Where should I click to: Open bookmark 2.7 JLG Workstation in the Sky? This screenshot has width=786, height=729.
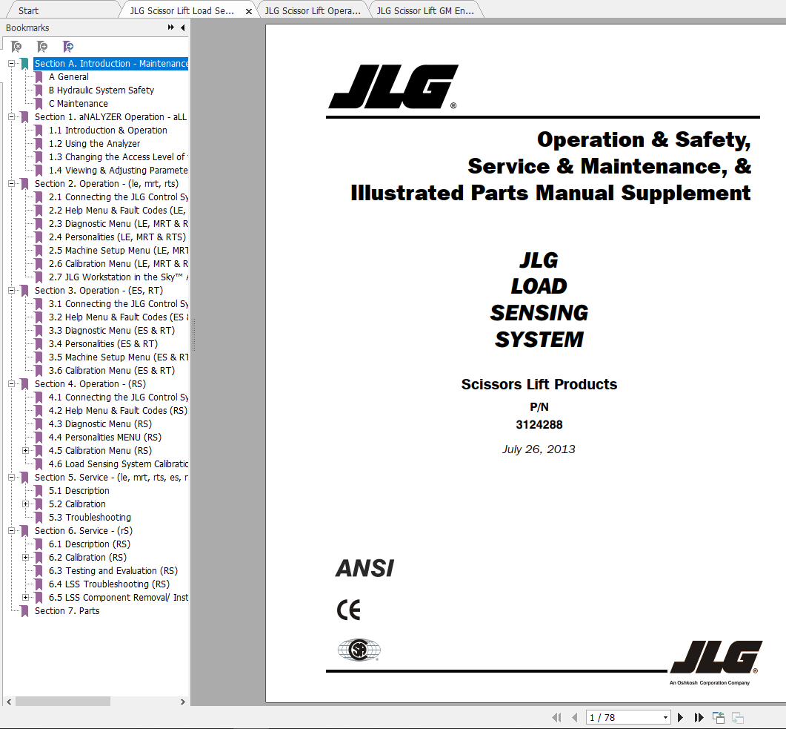(x=119, y=277)
